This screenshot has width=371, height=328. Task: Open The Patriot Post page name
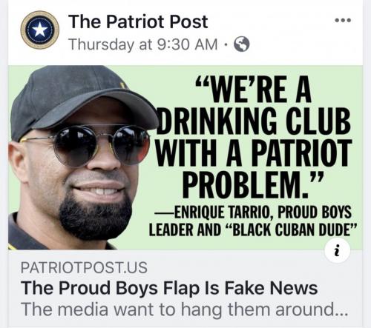pos(138,21)
